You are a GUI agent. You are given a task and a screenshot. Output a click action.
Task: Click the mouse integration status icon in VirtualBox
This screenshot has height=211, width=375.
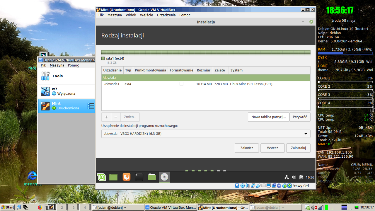pyautogui.click(x=284, y=186)
